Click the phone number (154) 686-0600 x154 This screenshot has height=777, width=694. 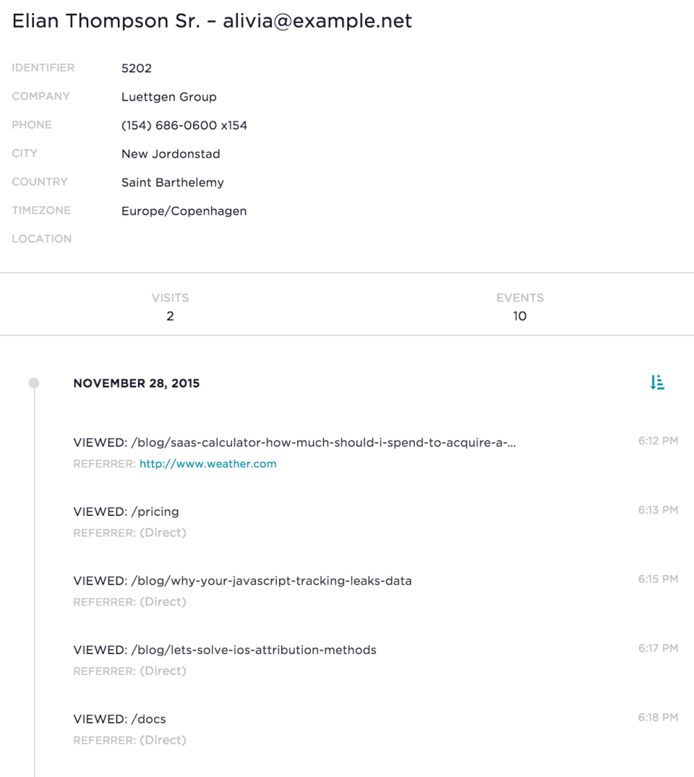[184, 125]
